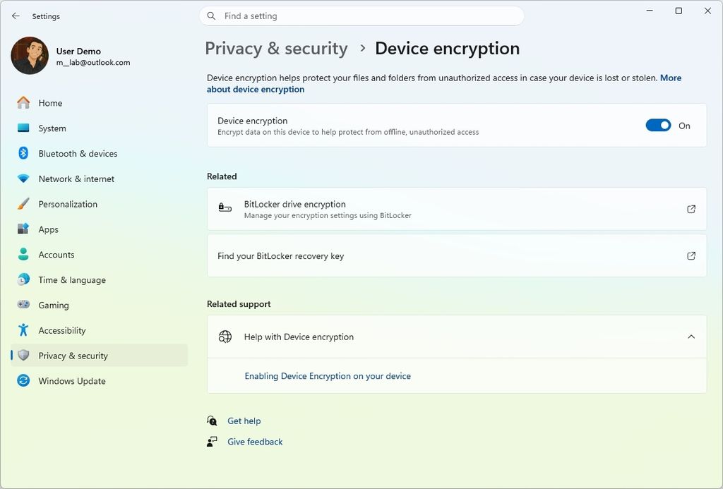The image size is (723, 489).
Task: Focus the Find a setting search box
Action: (361, 16)
